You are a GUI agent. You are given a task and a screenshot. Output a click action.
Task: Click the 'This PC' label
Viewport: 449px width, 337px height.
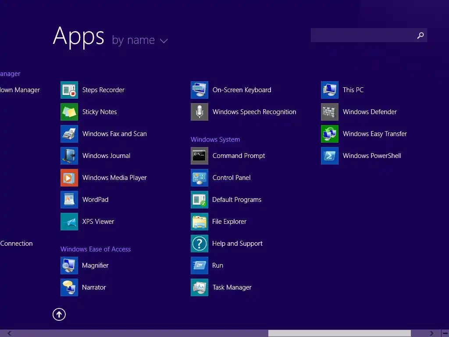(x=353, y=90)
